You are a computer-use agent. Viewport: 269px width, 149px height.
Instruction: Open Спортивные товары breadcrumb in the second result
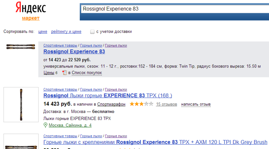point(60,89)
